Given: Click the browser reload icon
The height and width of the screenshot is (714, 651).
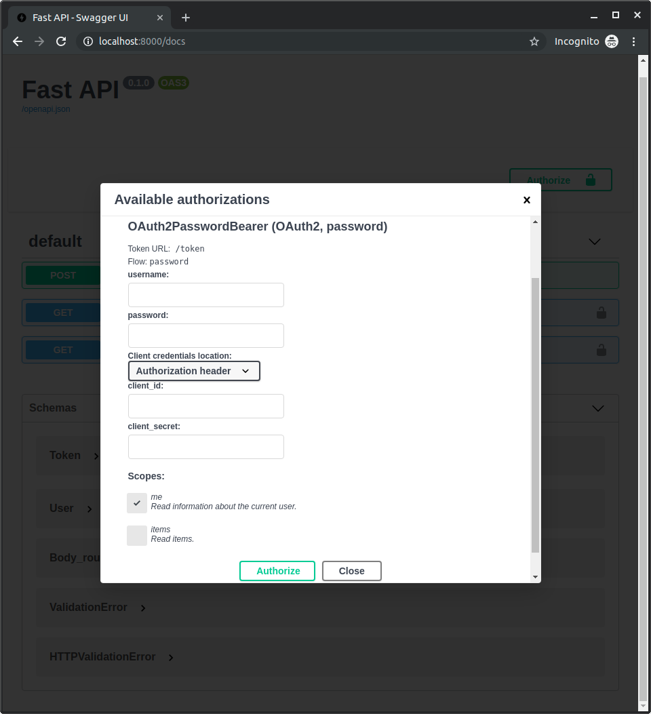Looking at the screenshot, I should (x=61, y=41).
